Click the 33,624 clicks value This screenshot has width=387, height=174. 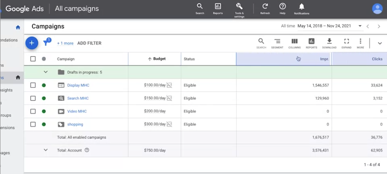point(377,85)
